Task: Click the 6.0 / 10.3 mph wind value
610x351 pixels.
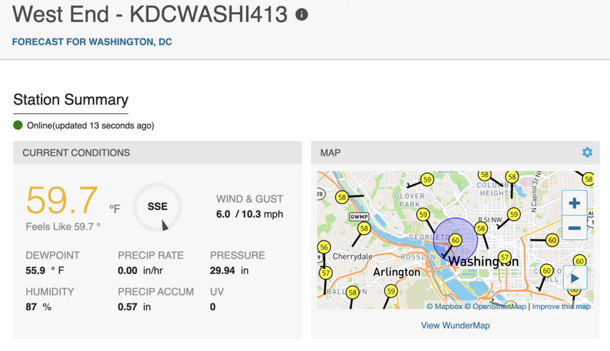Action: [249, 214]
